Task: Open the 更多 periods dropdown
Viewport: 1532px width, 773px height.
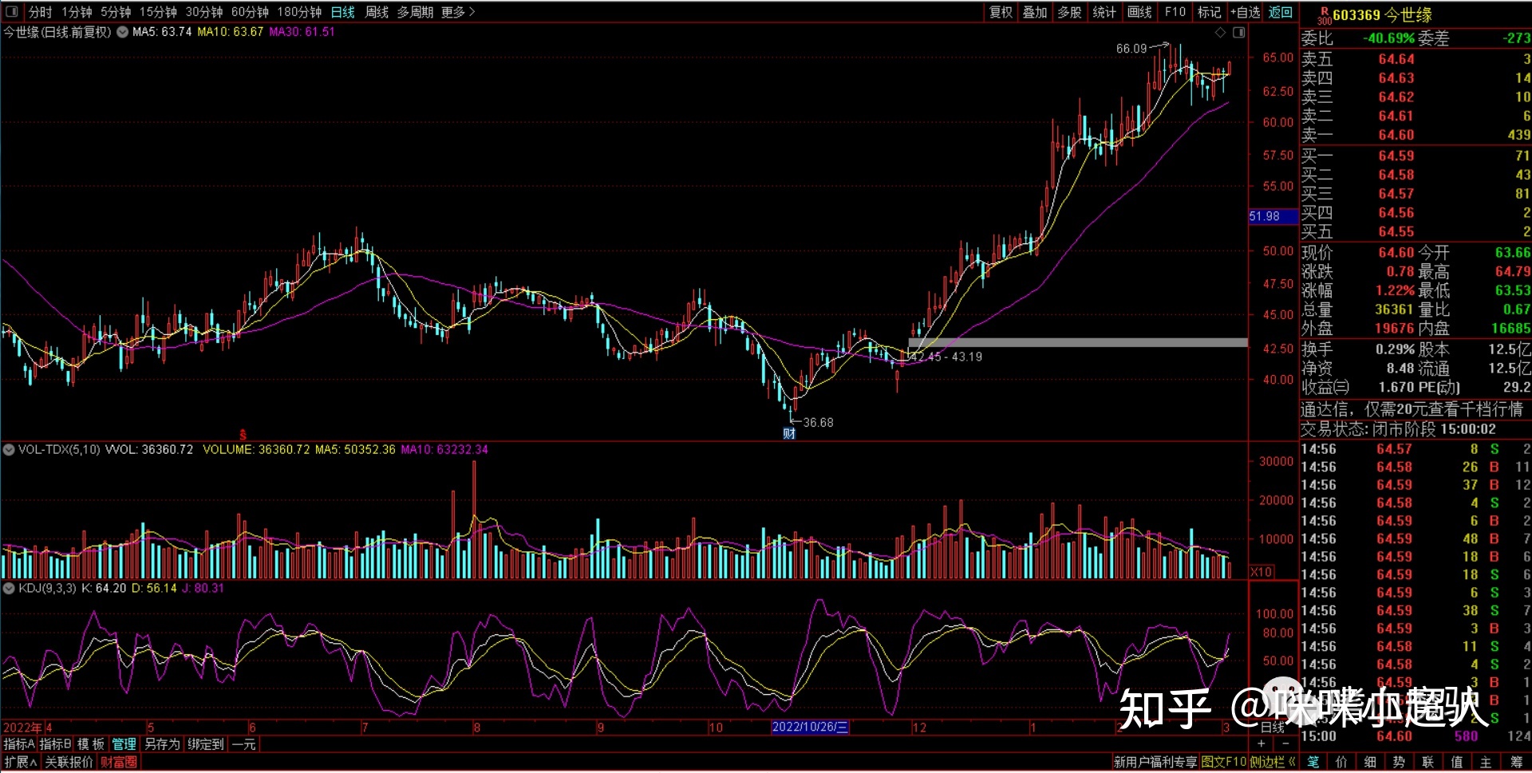Action: pos(458,12)
